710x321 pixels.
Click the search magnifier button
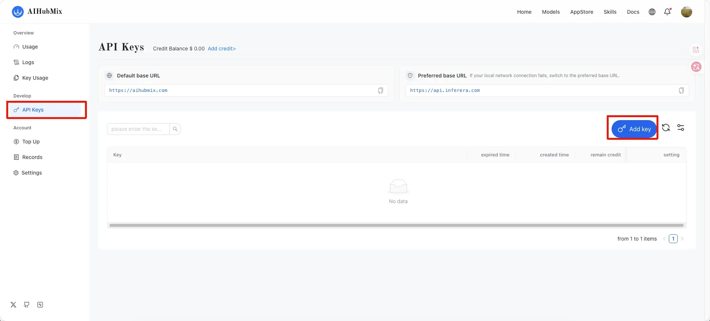click(x=175, y=129)
